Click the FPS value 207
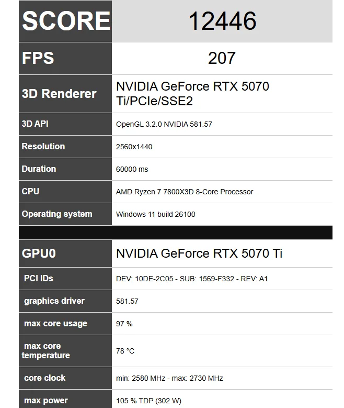The image size is (344, 408). pyautogui.click(x=222, y=58)
